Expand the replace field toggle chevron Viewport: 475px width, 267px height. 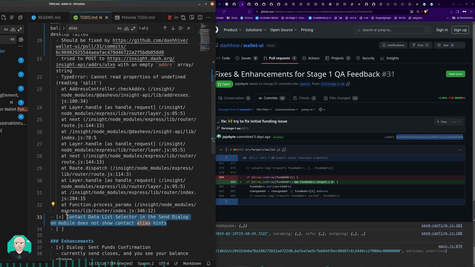63,28
